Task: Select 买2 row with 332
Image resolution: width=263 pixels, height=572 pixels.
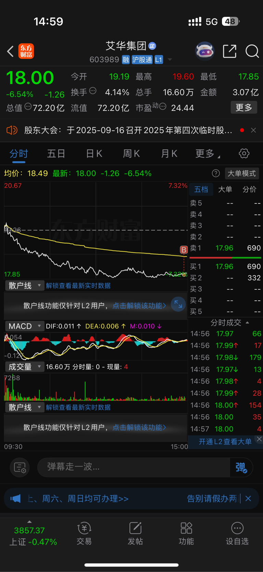Action: coord(225,278)
